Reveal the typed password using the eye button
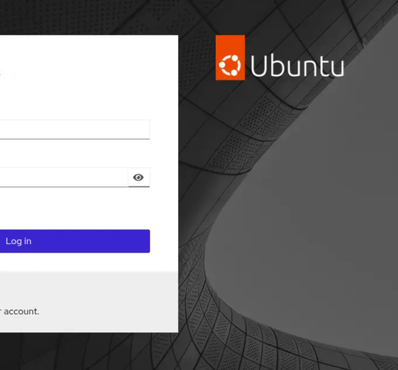The image size is (398, 370). pyautogui.click(x=139, y=177)
